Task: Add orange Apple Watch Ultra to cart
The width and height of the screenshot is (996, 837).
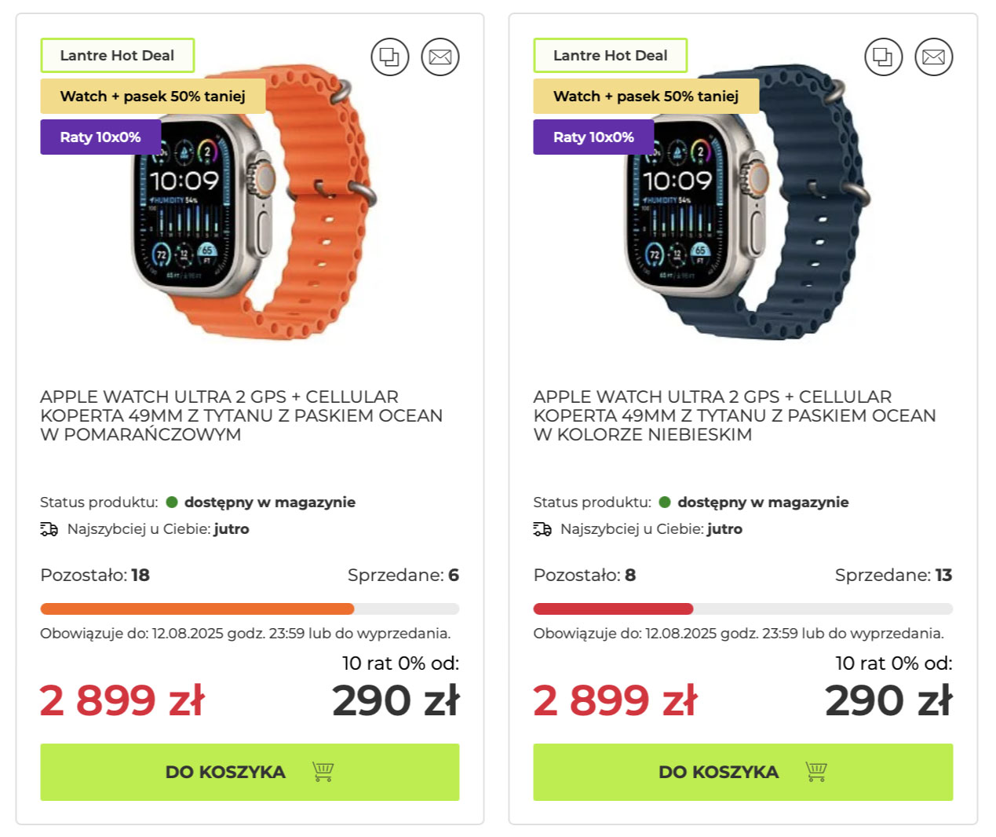Action: 250,772
